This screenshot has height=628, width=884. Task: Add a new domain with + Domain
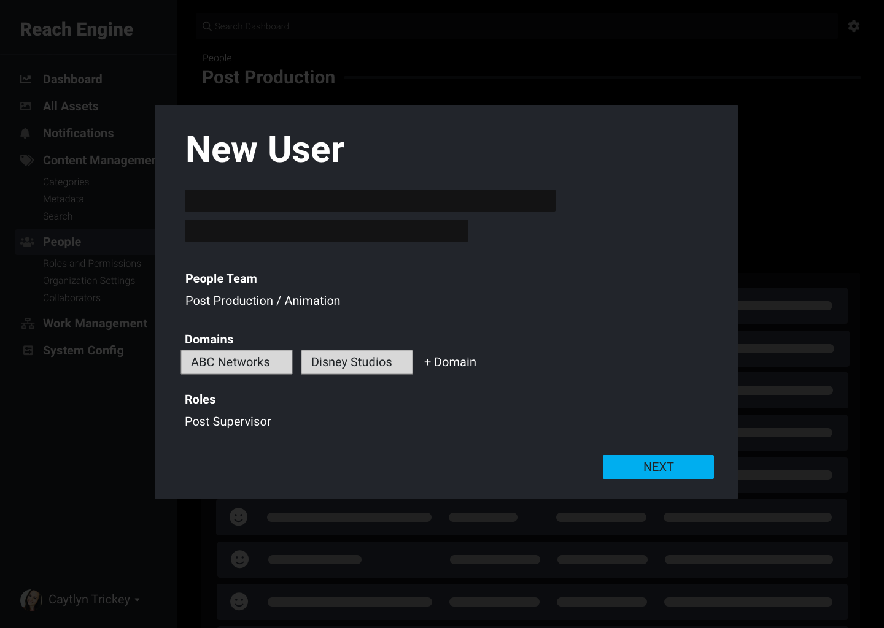coord(450,362)
